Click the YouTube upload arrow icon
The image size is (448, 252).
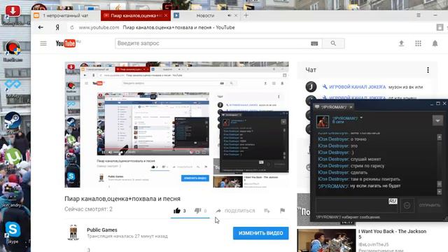point(401,43)
